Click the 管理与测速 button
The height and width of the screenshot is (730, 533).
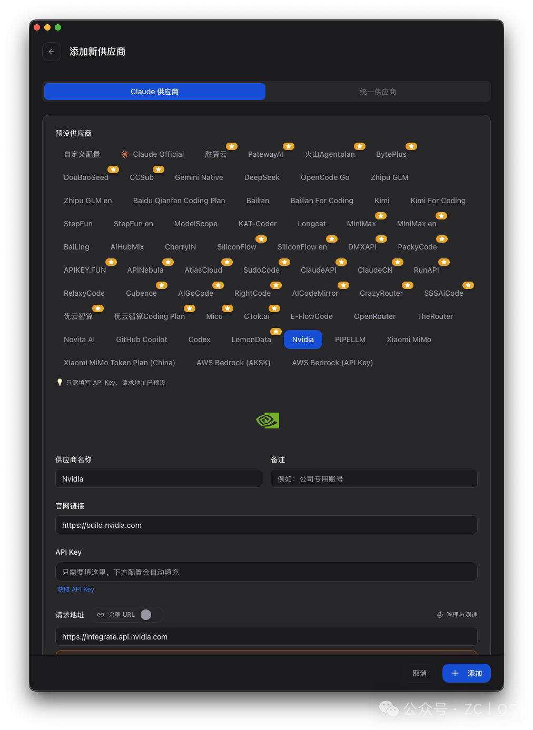(x=457, y=615)
